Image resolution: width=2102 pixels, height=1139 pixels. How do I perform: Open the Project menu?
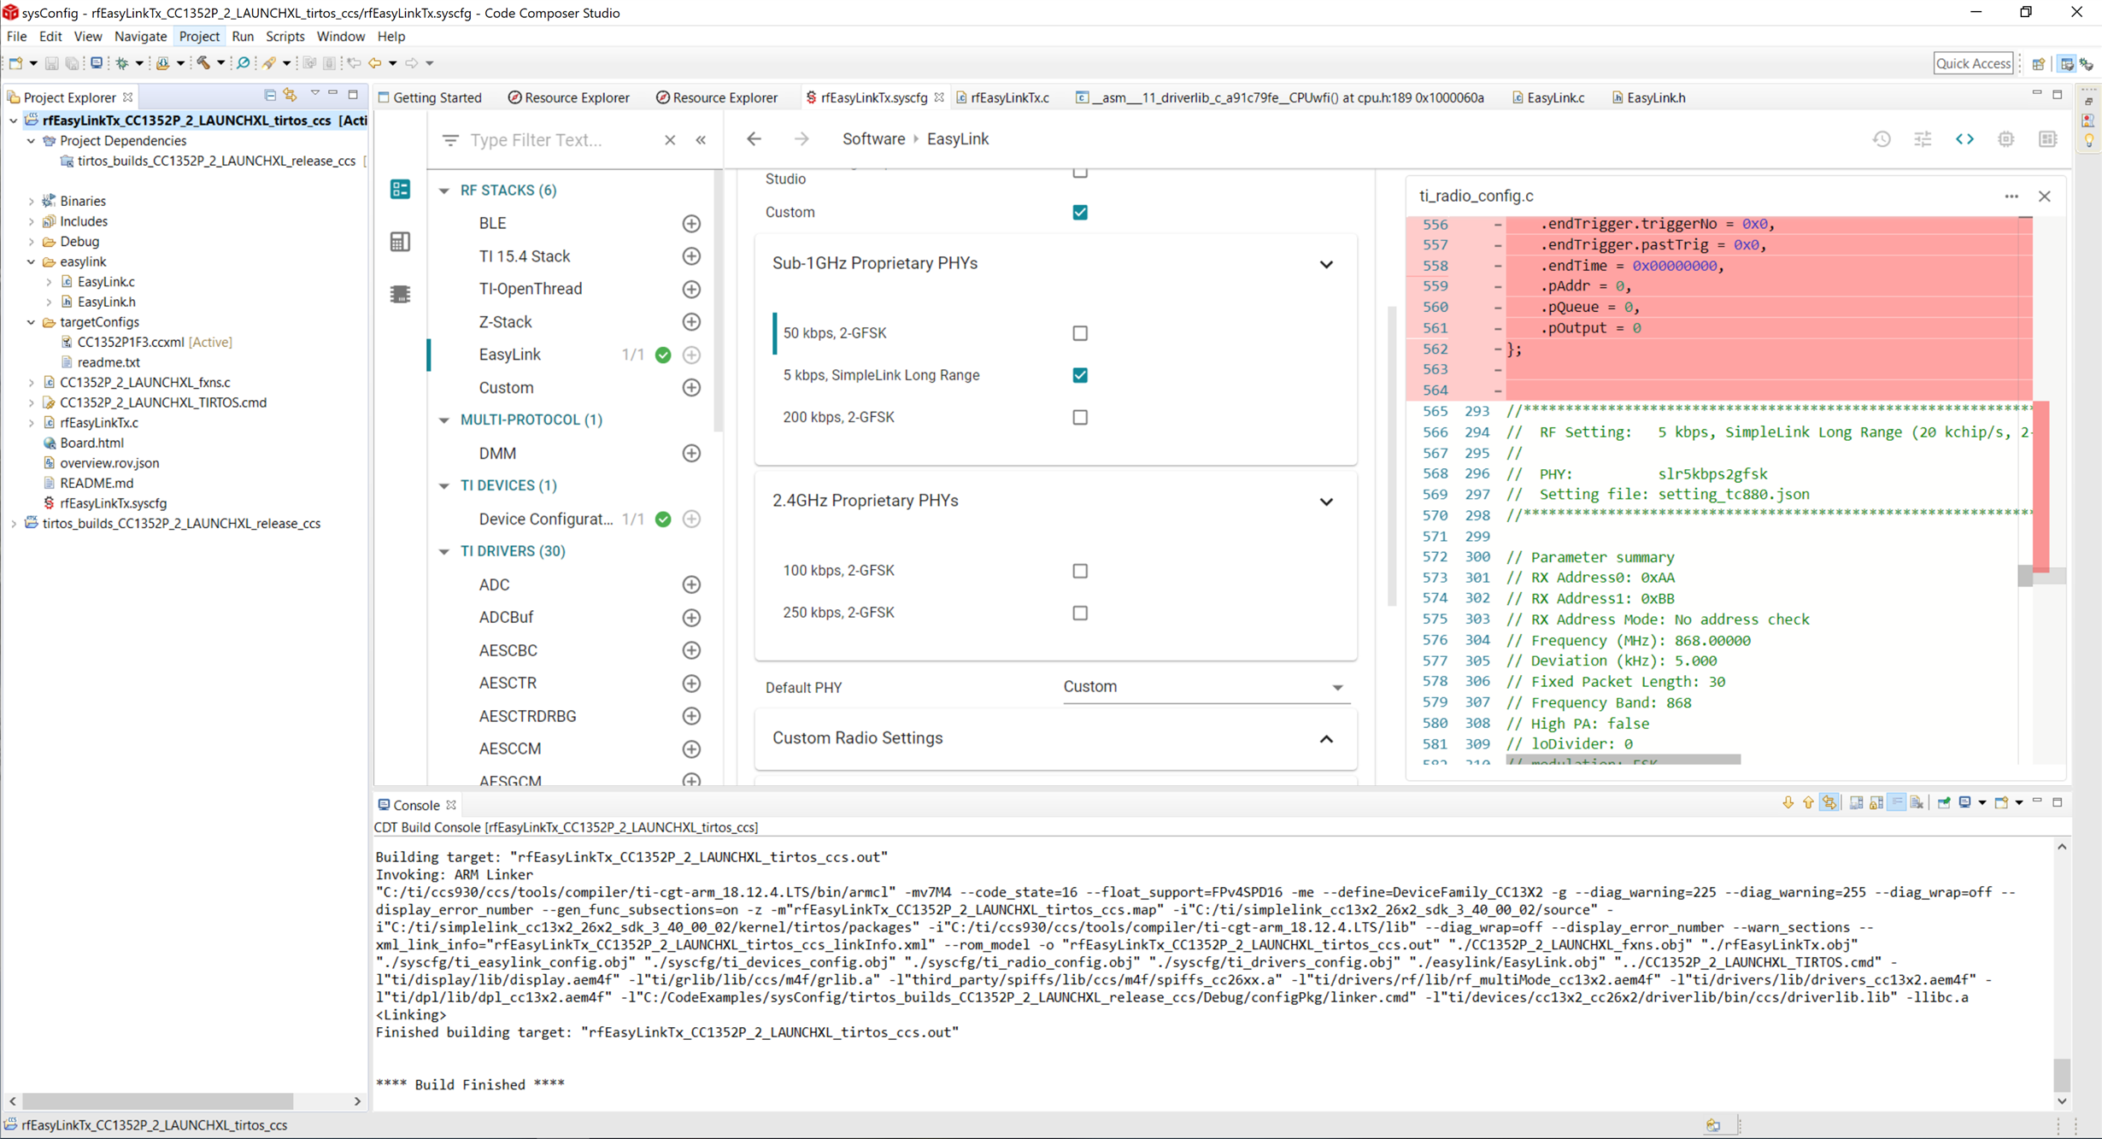click(x=198, y=36)
